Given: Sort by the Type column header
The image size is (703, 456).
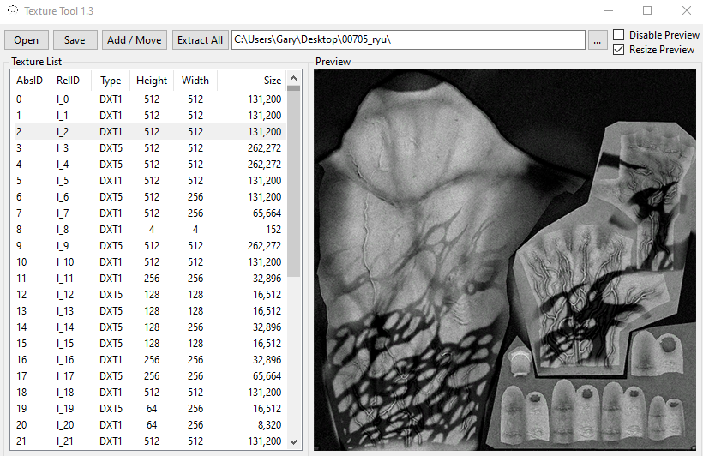Looking at the screenshot, I should click(x=111, y=81).
